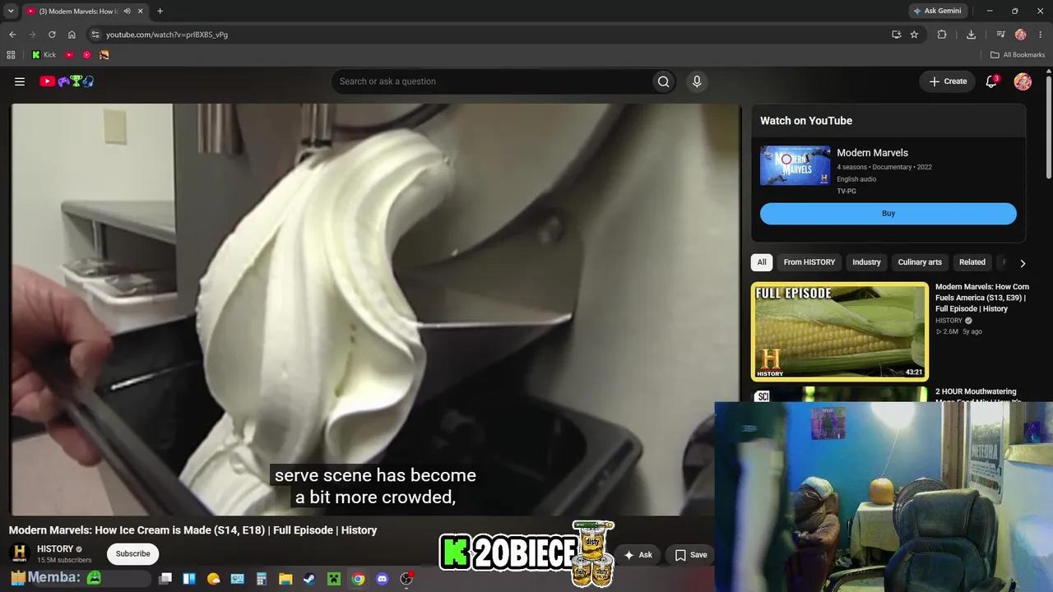
Task: Open Steam from the taskbar
Action: 308,579
